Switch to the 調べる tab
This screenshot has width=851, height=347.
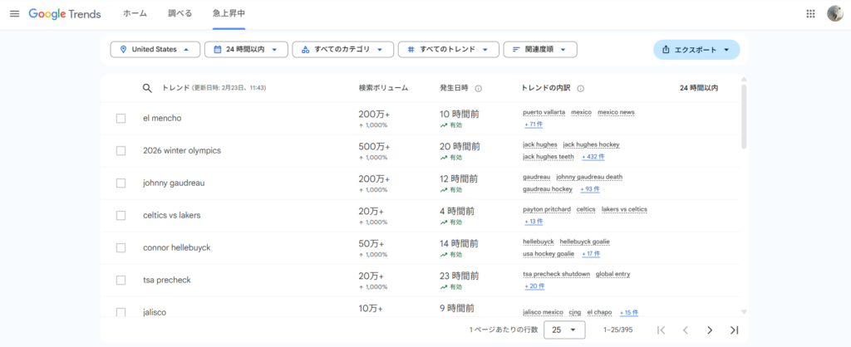[x=179, y=14]
